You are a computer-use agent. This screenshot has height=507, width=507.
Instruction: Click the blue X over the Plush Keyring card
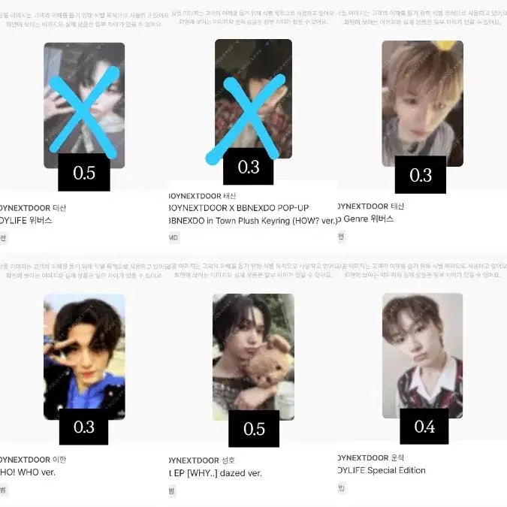pos(246,119)
